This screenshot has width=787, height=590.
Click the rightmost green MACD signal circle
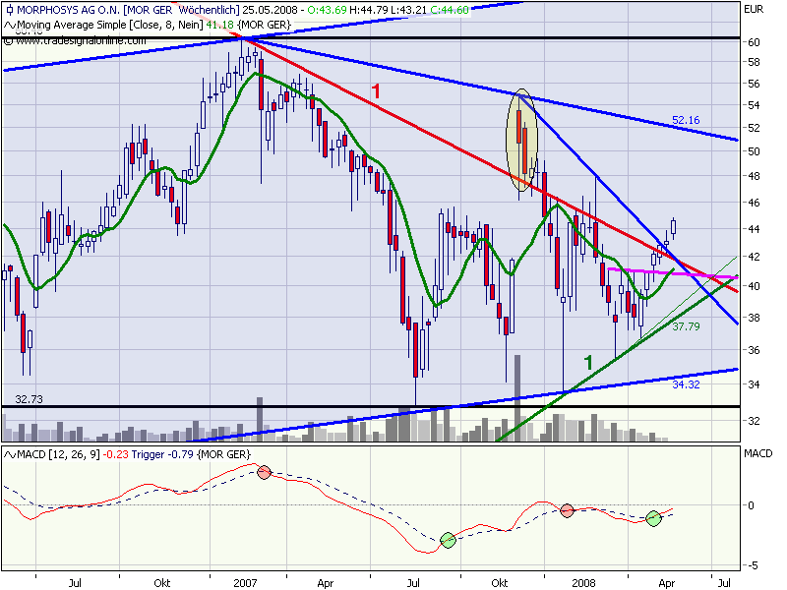pos(652,519)
